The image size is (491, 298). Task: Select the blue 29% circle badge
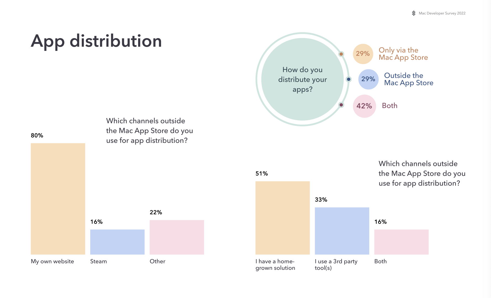click(368, 79)
